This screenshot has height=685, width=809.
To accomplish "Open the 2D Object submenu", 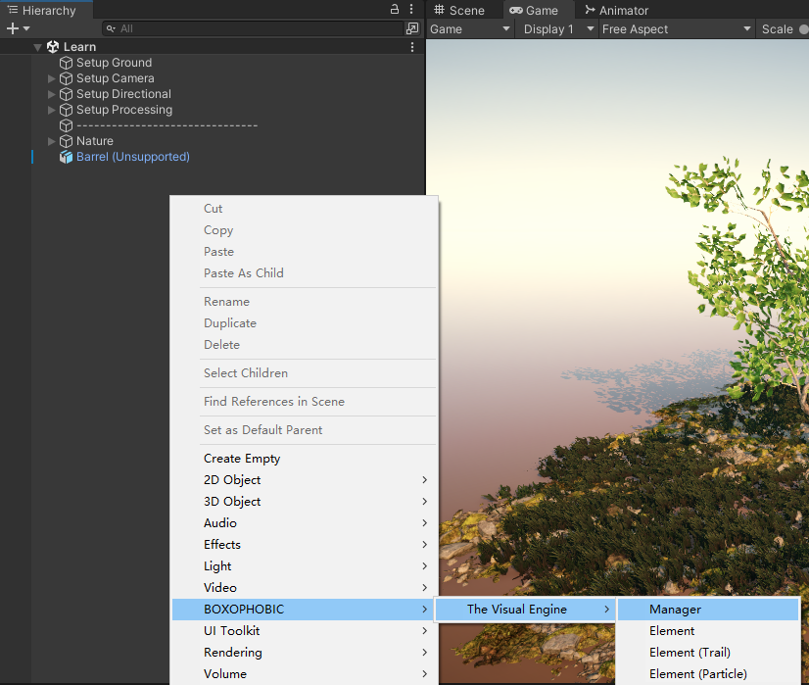I will click(x=306, y=480).
